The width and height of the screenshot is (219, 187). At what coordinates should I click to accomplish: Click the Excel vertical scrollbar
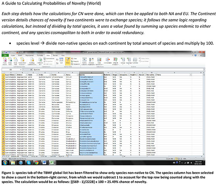coord(204,114)
